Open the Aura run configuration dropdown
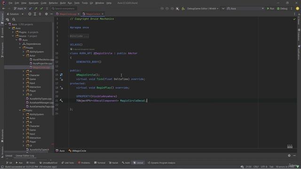 [x=245, y=8]
